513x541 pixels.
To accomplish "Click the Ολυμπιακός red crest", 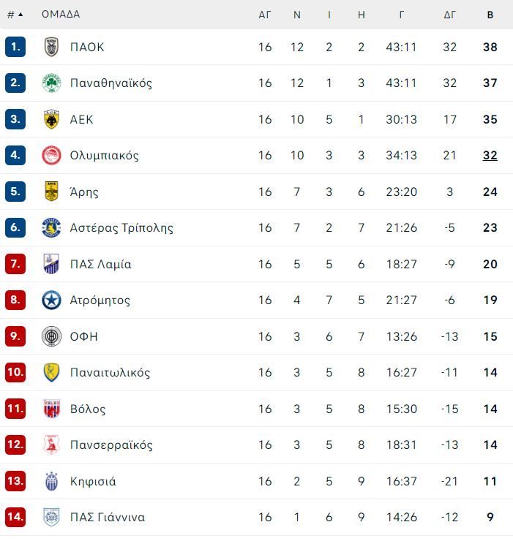I will click(51, 155).
